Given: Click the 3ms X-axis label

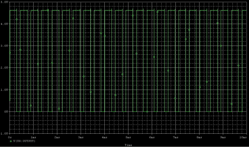Looking at the screenshot, I should click(x=81, y=137).
